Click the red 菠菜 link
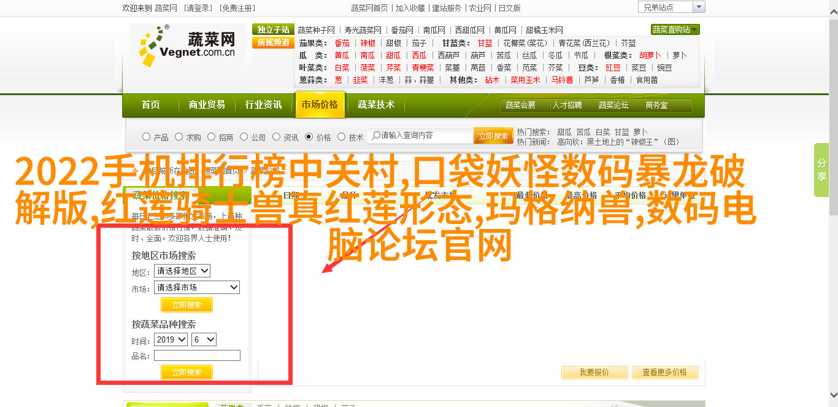 pyautogui.click(x=367, y=68)
